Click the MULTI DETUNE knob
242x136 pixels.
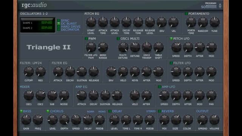[123, 47]
